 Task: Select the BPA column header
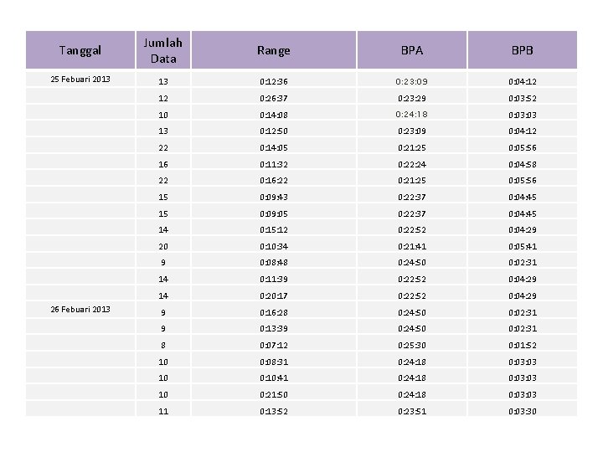point(411,50)
